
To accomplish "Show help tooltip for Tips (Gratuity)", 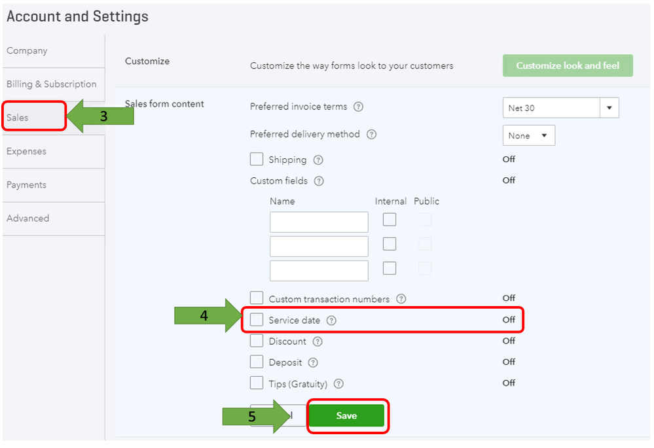I will 338,384.
